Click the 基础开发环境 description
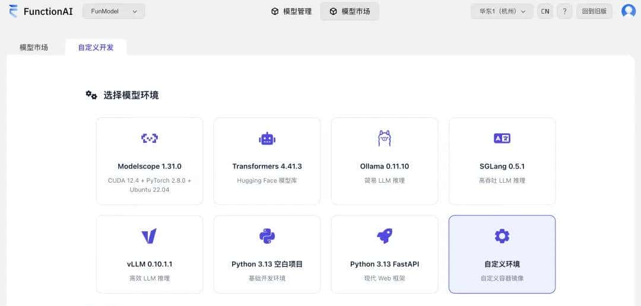The width and height of the screenshot is (641, 306). click(x=267, y=278)
